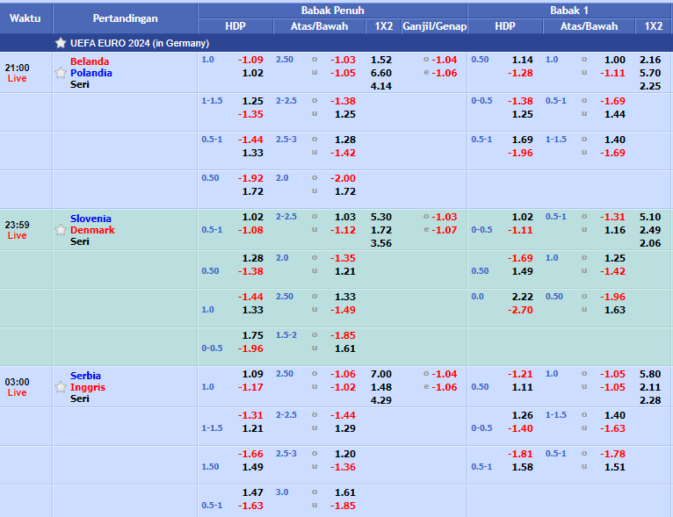Select first-half draw odds 2.06
The height and width of the screenshot is (517, 673).
(650, 243)
